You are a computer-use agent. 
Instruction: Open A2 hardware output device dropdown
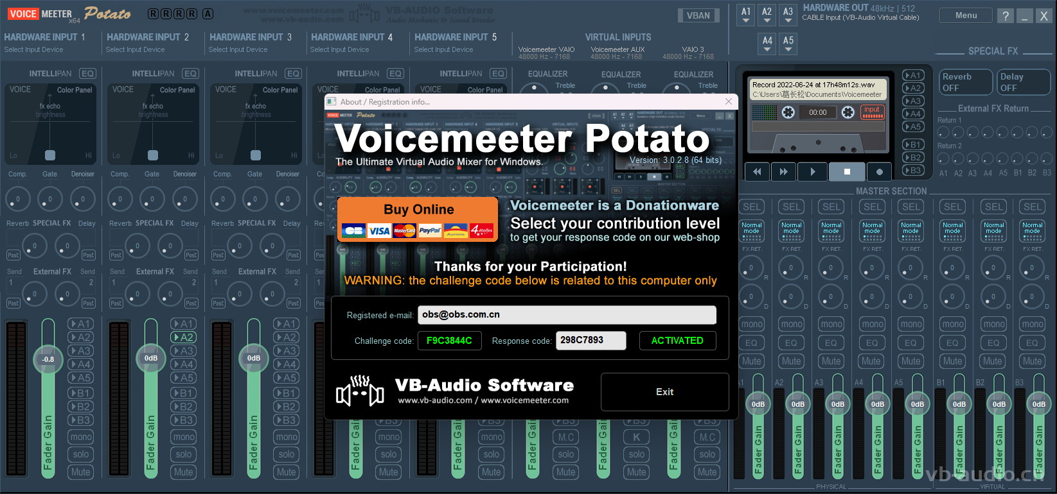767,15
